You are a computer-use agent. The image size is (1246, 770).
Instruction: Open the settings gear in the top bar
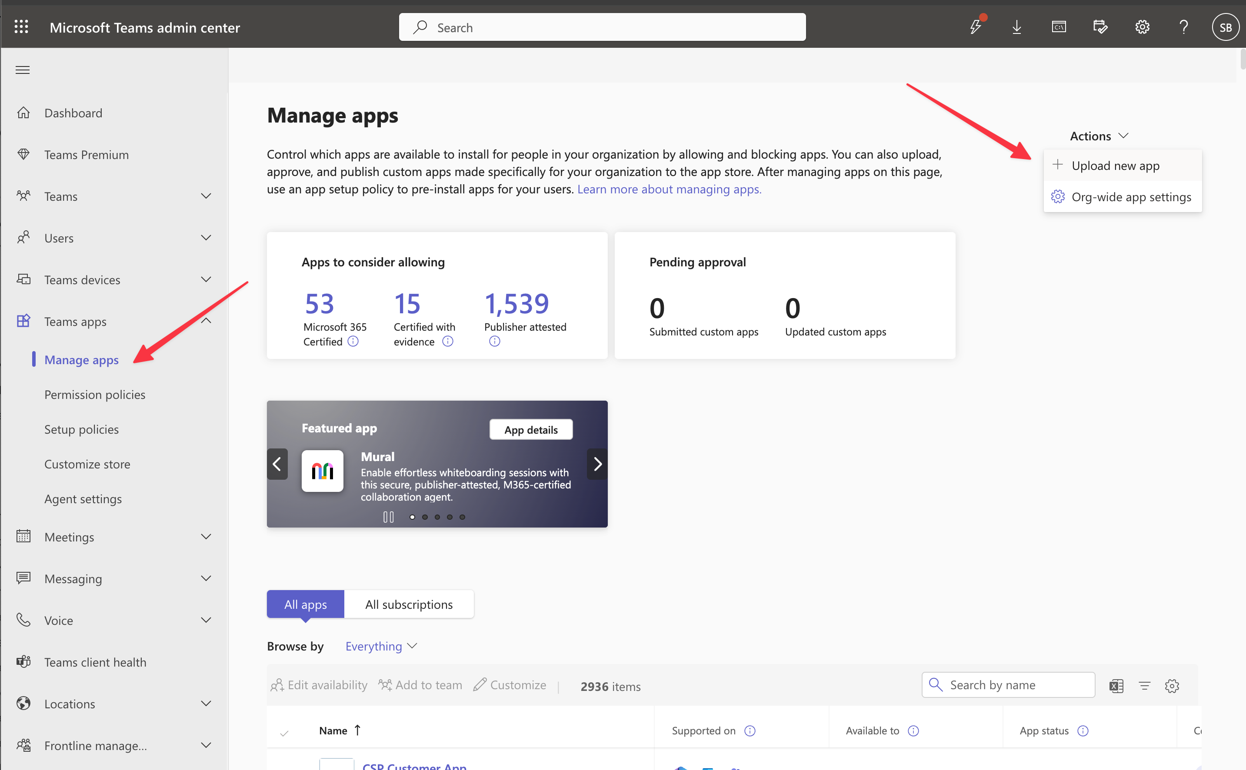(1143, 27)
